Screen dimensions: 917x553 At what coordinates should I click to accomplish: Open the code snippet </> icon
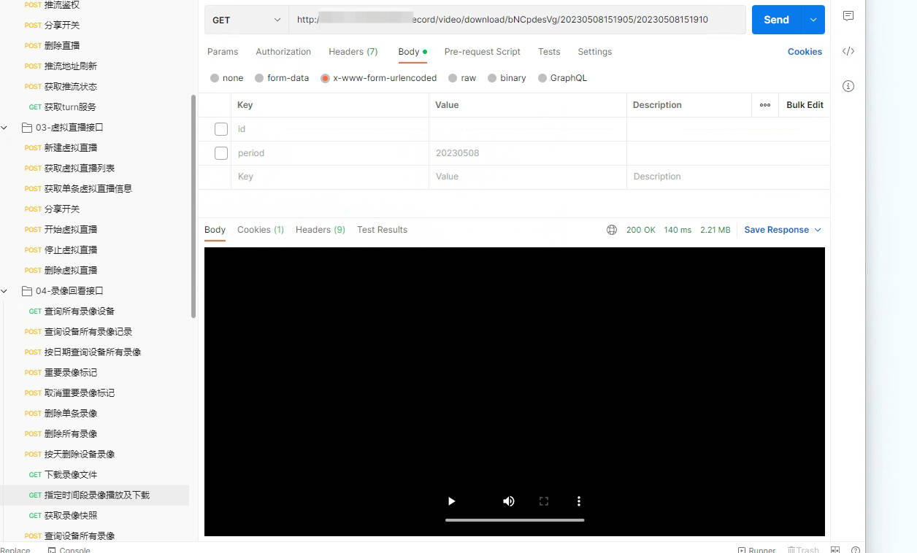tap(848, 51)
